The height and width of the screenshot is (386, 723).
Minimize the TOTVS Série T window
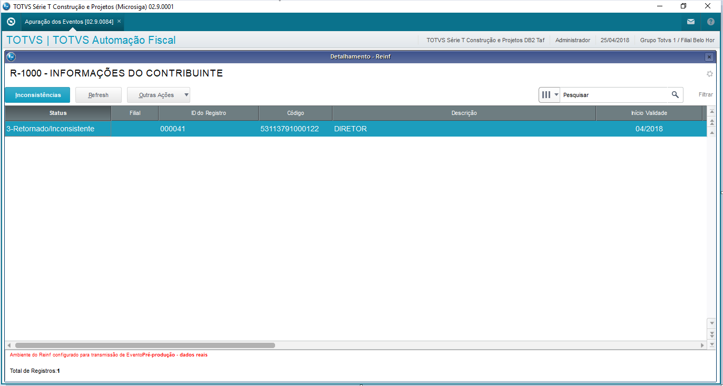click(659, 6)
